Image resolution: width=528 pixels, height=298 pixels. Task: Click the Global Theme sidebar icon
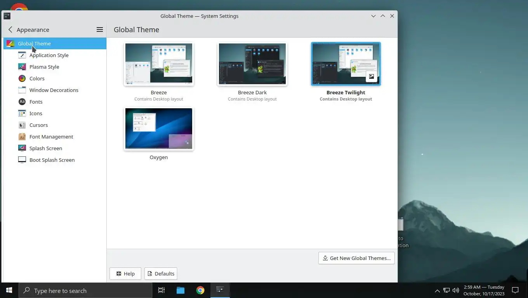tap(10, 43)
